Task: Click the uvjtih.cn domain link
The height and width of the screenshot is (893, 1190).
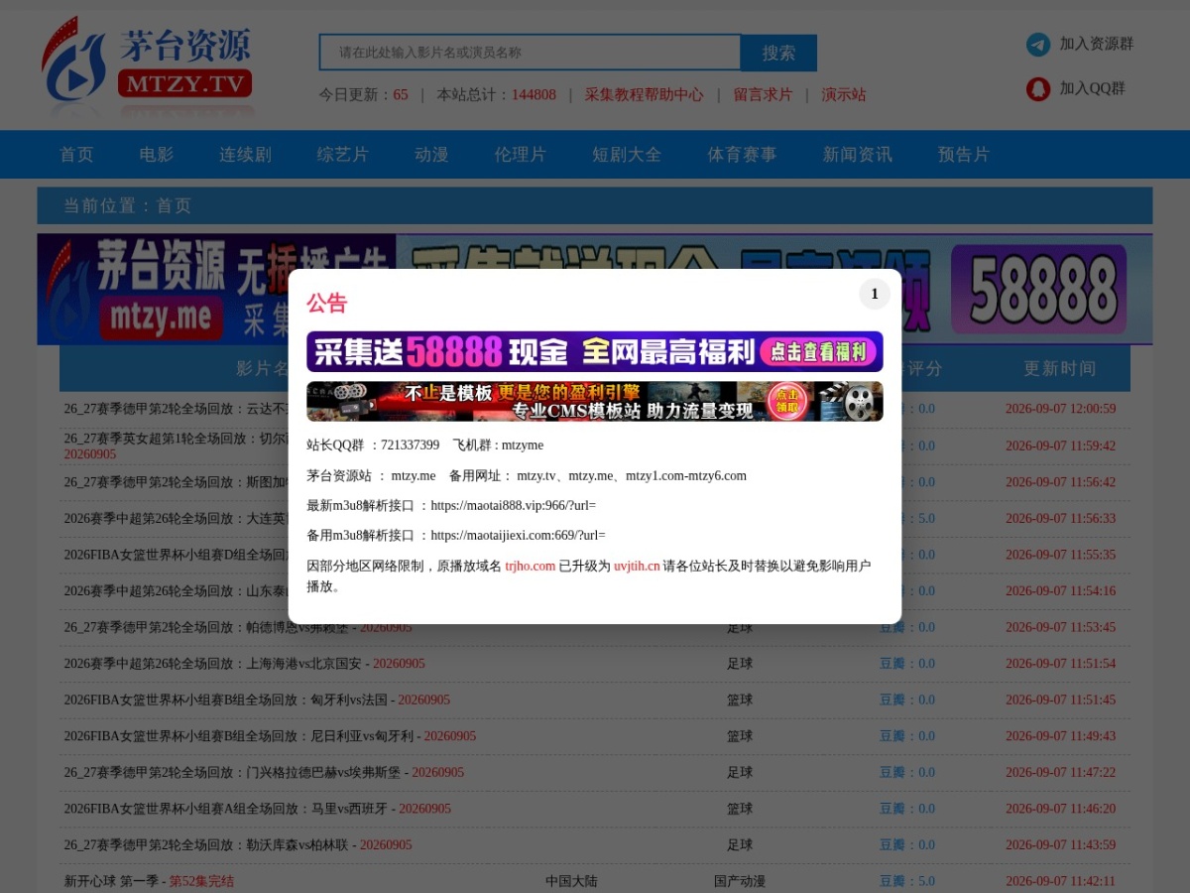Action: 637,566
